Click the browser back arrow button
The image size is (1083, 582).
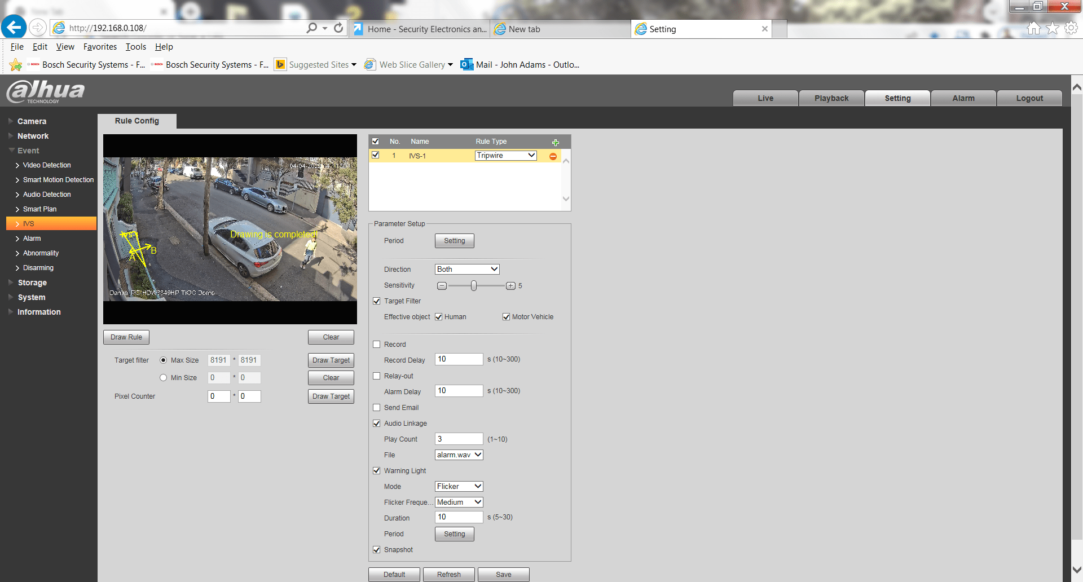coord(14,27)
